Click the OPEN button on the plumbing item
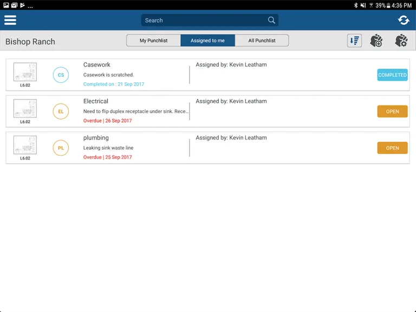Screen dimensions: 416x312 point(392,148)
